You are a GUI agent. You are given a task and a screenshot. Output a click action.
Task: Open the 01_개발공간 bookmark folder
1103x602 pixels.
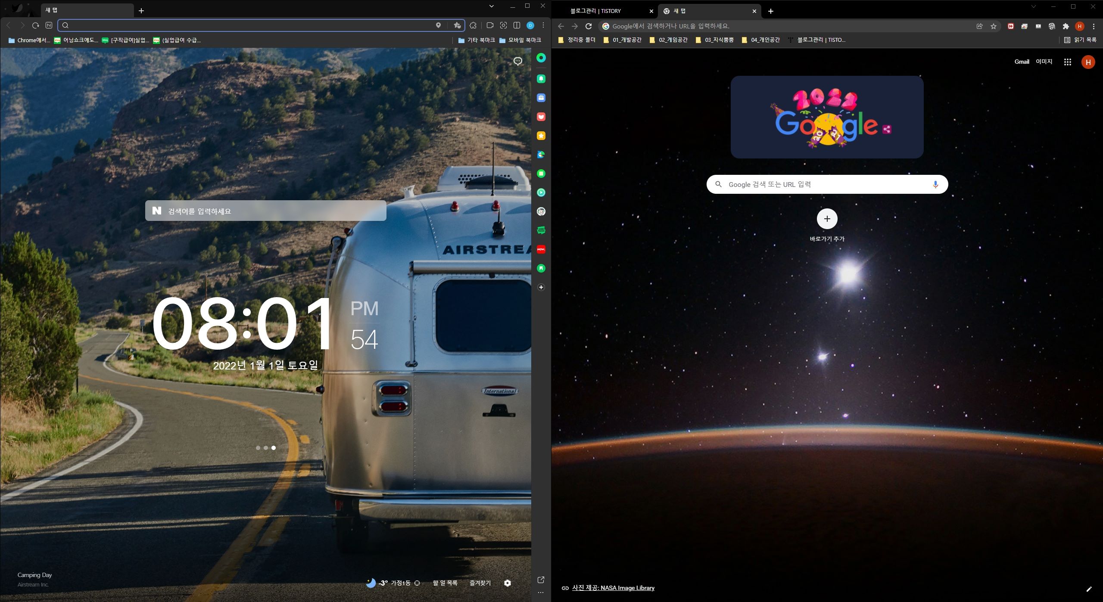623,40
